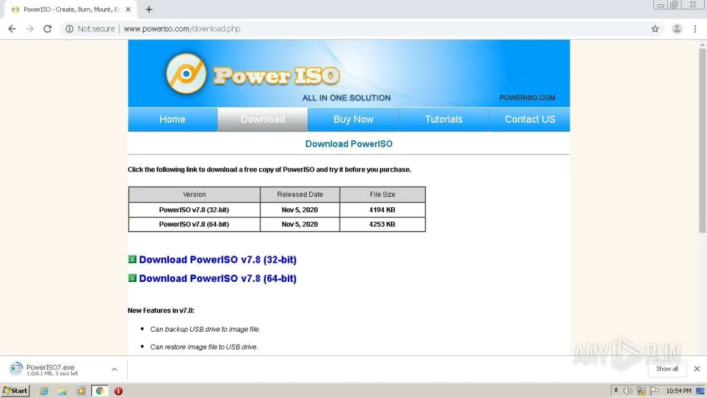Open the Home navigation tab
Screen dimensions: 707x398
tap(172, 120)
